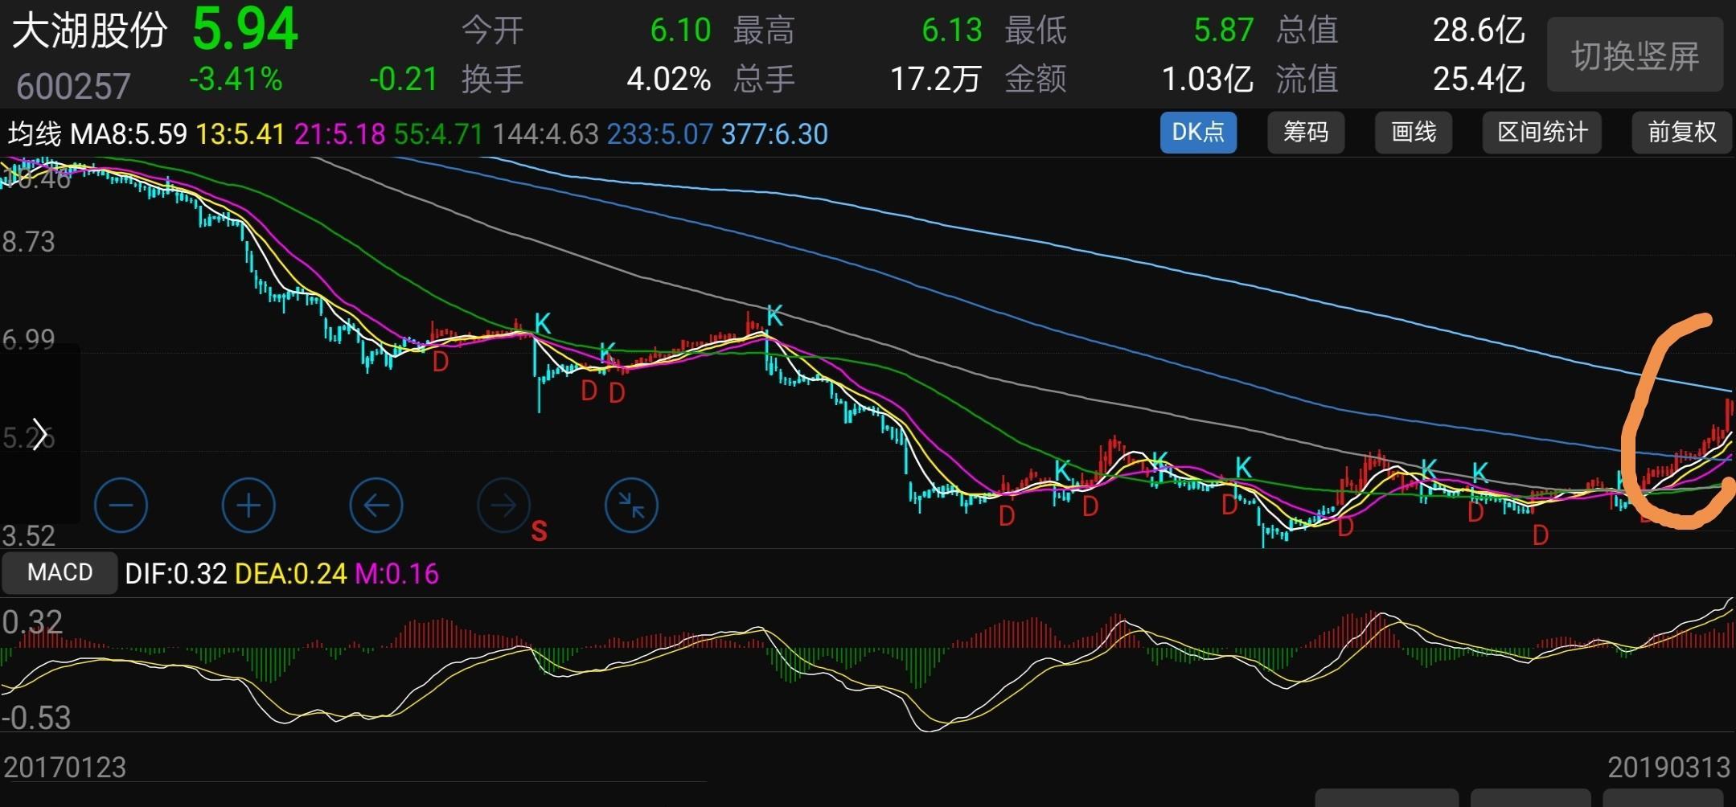Viewport: 1736px width, 807px height.
Task: Tap the 6.99 price axis label
Action: pyautogui.click(x=28, y=340)
